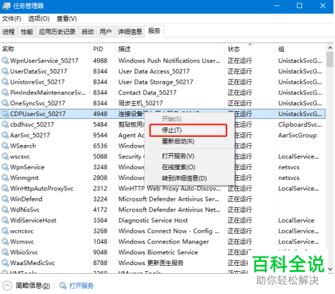The height and width of the screenshot is (294, 335).
Task: Select the 服务 tab
Action: tap(154, 31)
